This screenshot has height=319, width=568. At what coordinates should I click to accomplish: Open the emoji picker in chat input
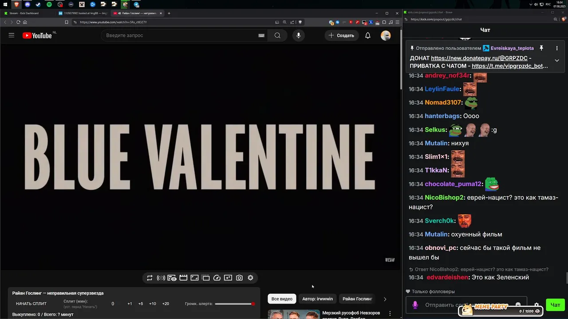[x=518, y=305]
